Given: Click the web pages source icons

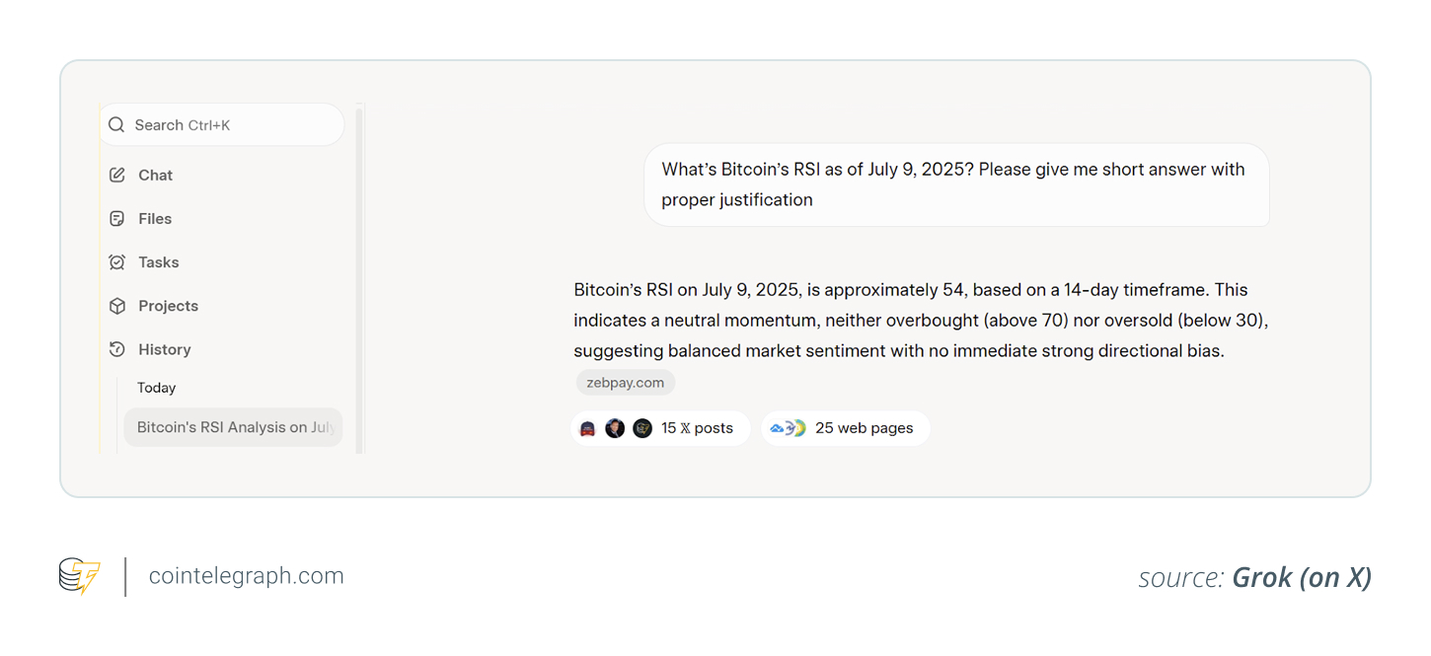Looking at the screenshot, I should [789, 428].
